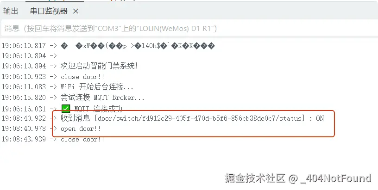Select the WiFi 开始后台连接 log line

(68, 86)
